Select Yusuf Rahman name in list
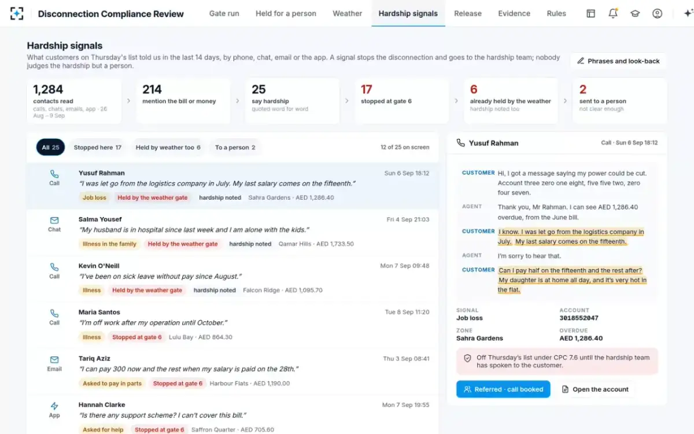This screenshot has height=434, width=694. (x=102, y=173)
